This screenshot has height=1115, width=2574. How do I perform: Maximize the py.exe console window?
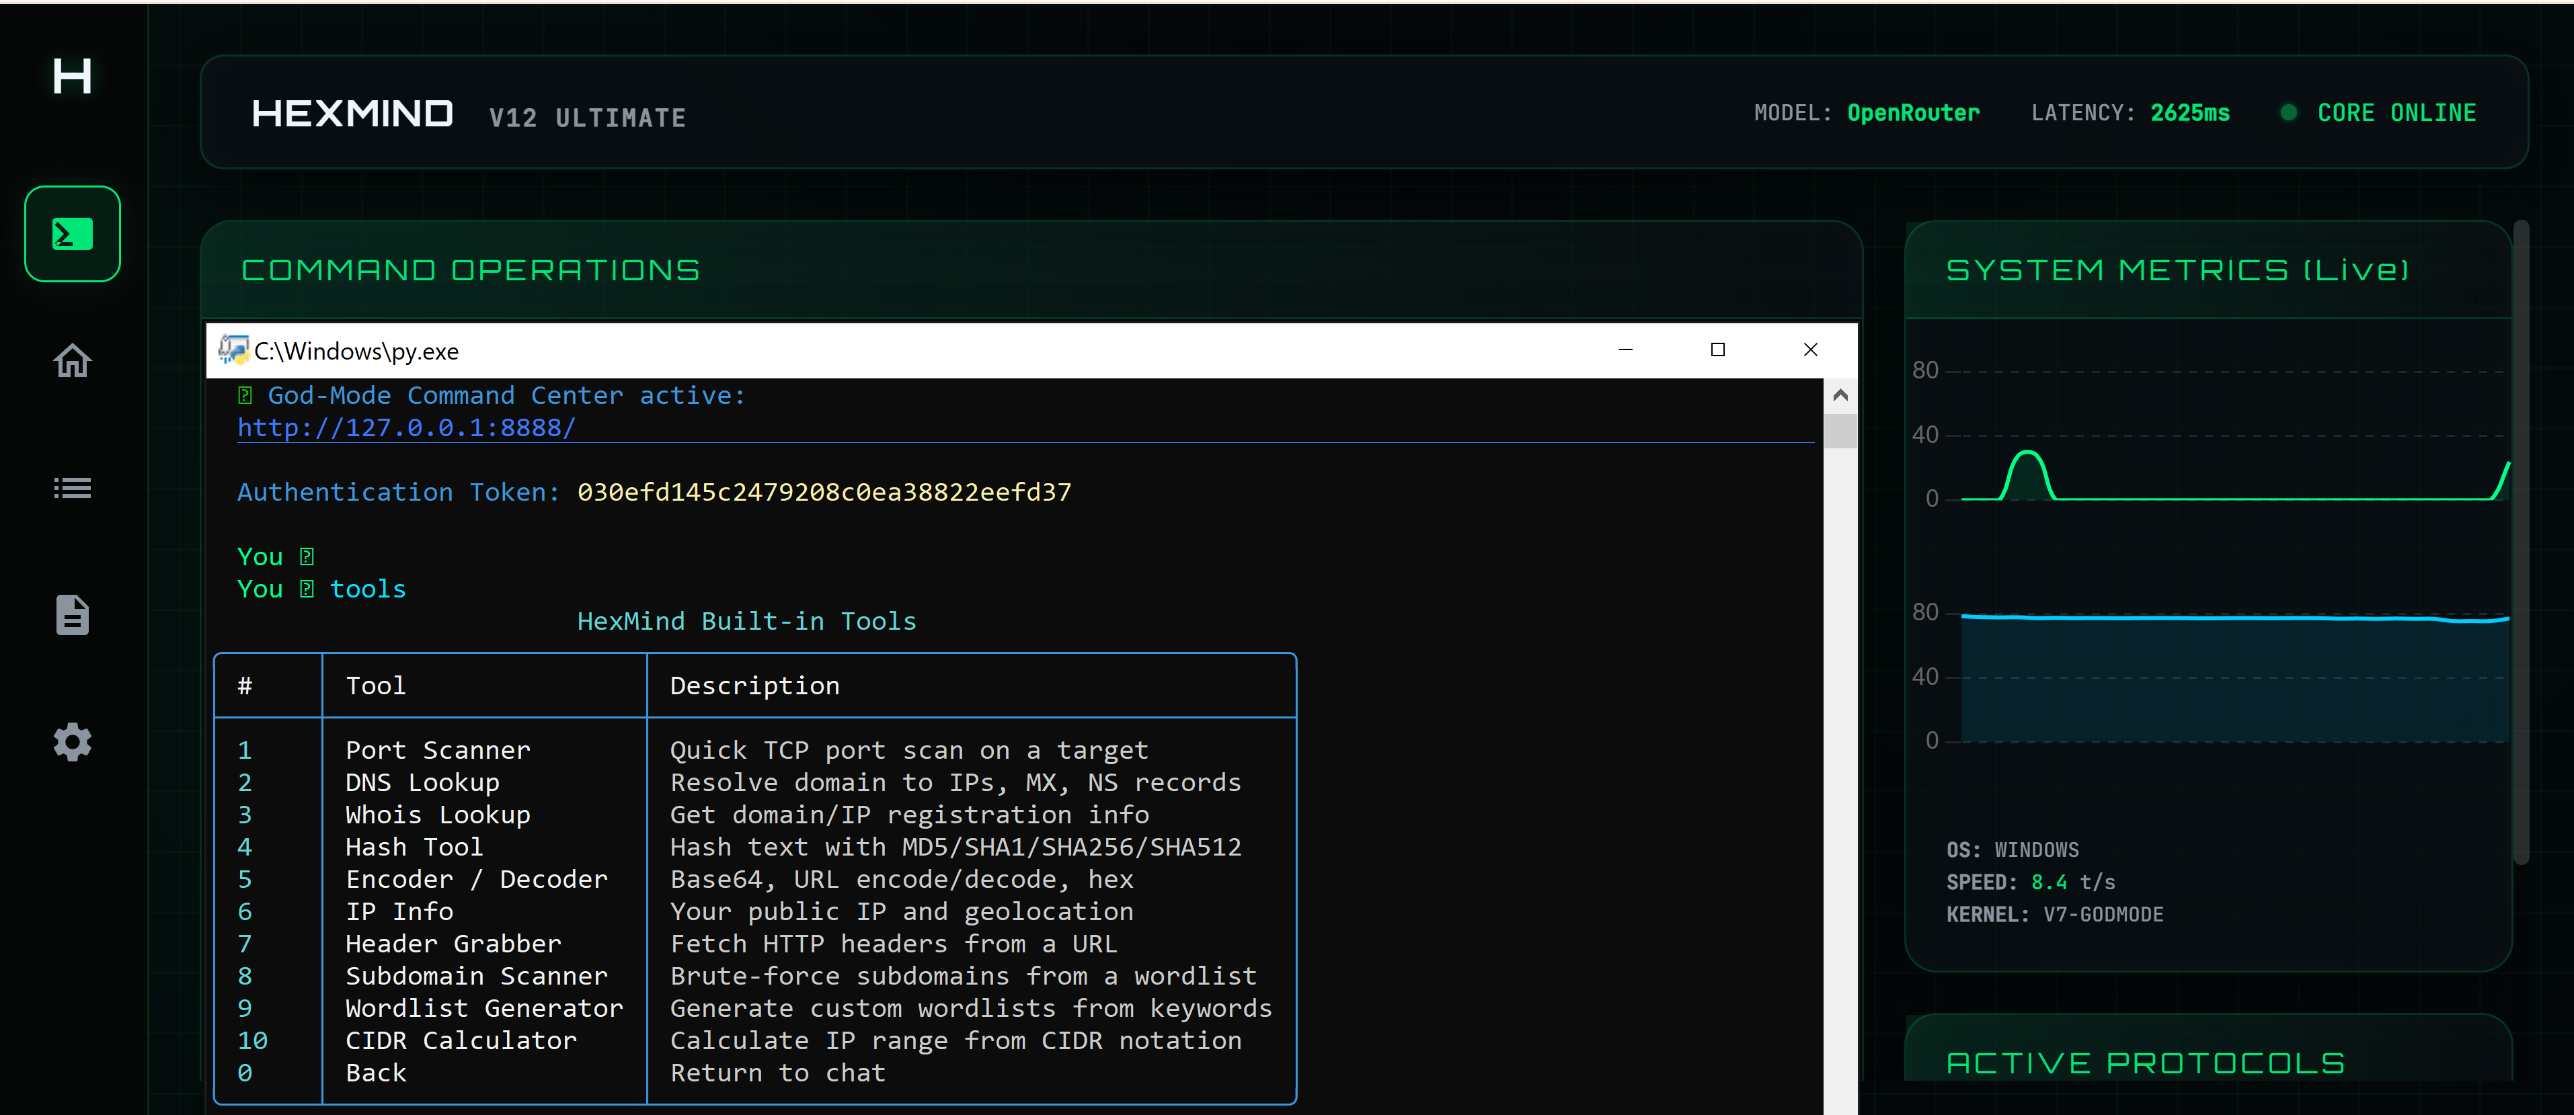click(1719, 349)
